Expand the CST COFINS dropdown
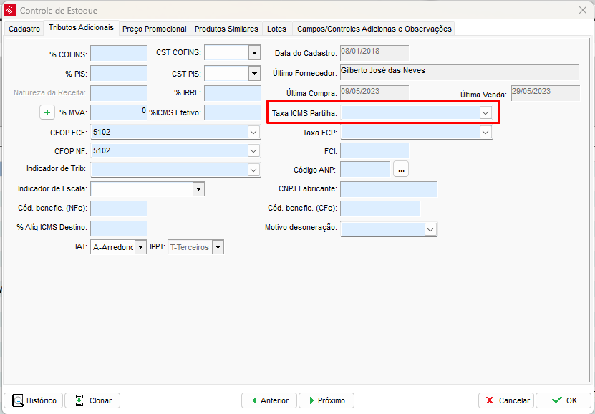The image size is (595, 414). pos(254,52)
